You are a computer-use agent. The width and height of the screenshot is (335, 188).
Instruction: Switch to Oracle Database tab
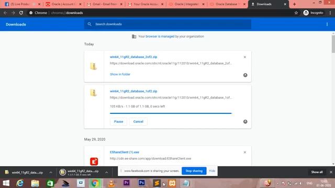(x=228, y=4)
